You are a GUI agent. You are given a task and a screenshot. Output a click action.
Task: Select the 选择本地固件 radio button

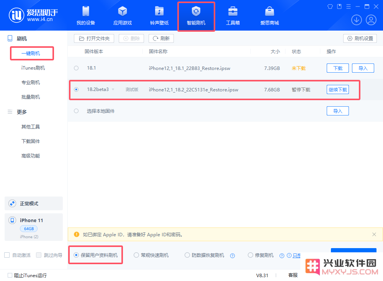pyautogui.click(x=76, y=111)
